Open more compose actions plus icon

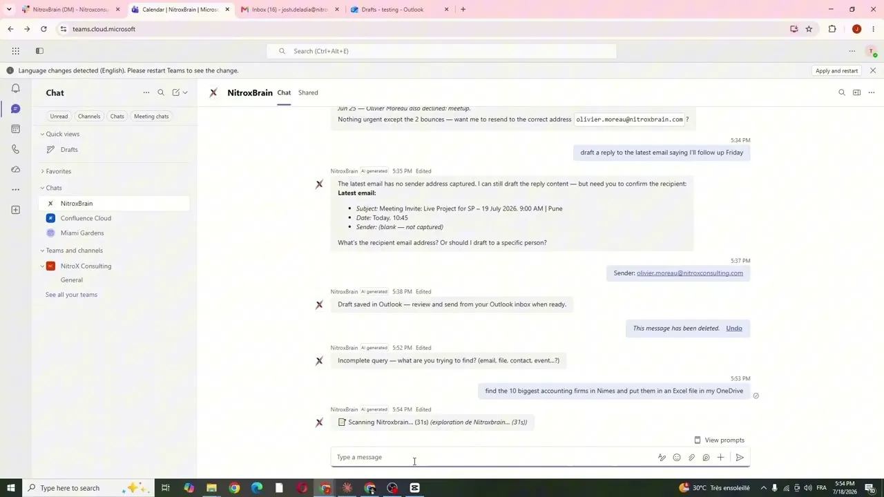720,457
